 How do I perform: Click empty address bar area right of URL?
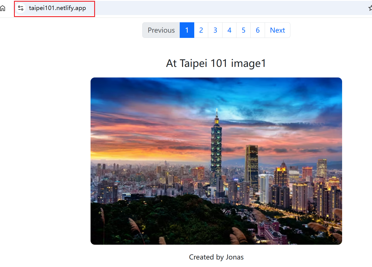224,8
